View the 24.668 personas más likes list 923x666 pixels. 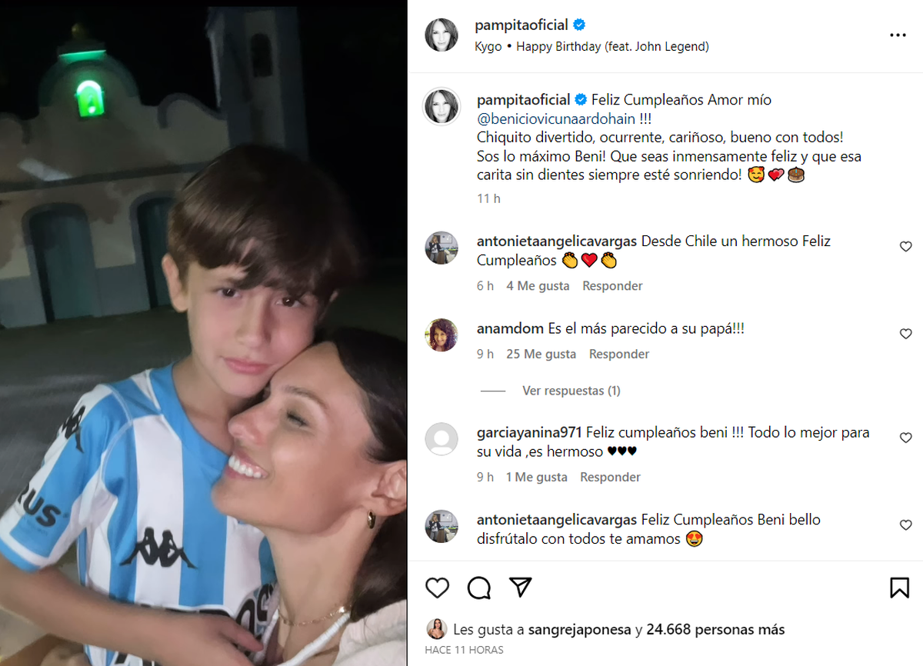[x=715, y=630]
